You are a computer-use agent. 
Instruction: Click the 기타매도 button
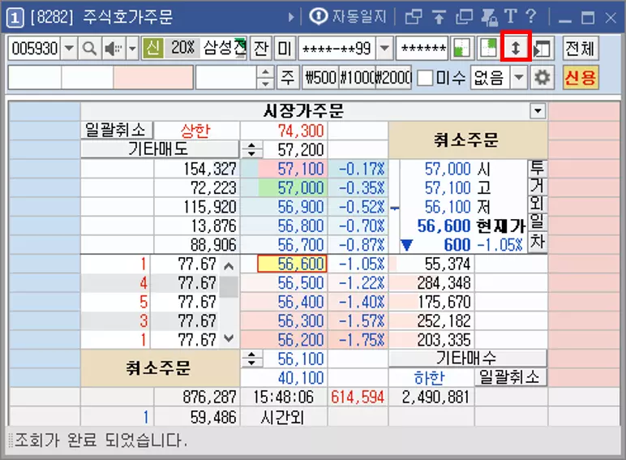click(x=160, y=149)
